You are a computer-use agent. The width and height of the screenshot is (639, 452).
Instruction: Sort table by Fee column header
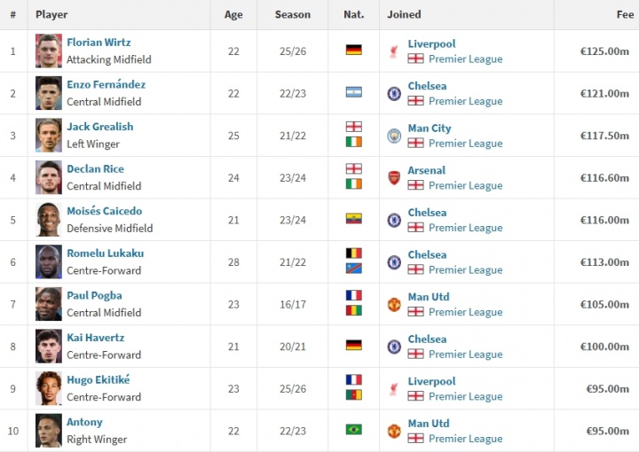625,14
